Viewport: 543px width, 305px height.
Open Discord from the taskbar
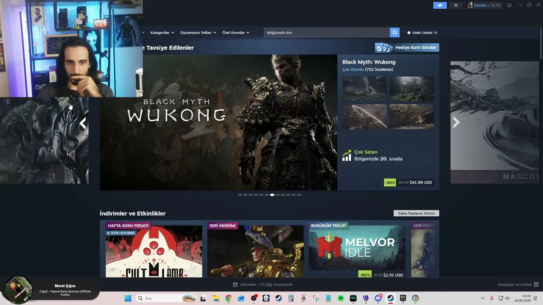378,298
